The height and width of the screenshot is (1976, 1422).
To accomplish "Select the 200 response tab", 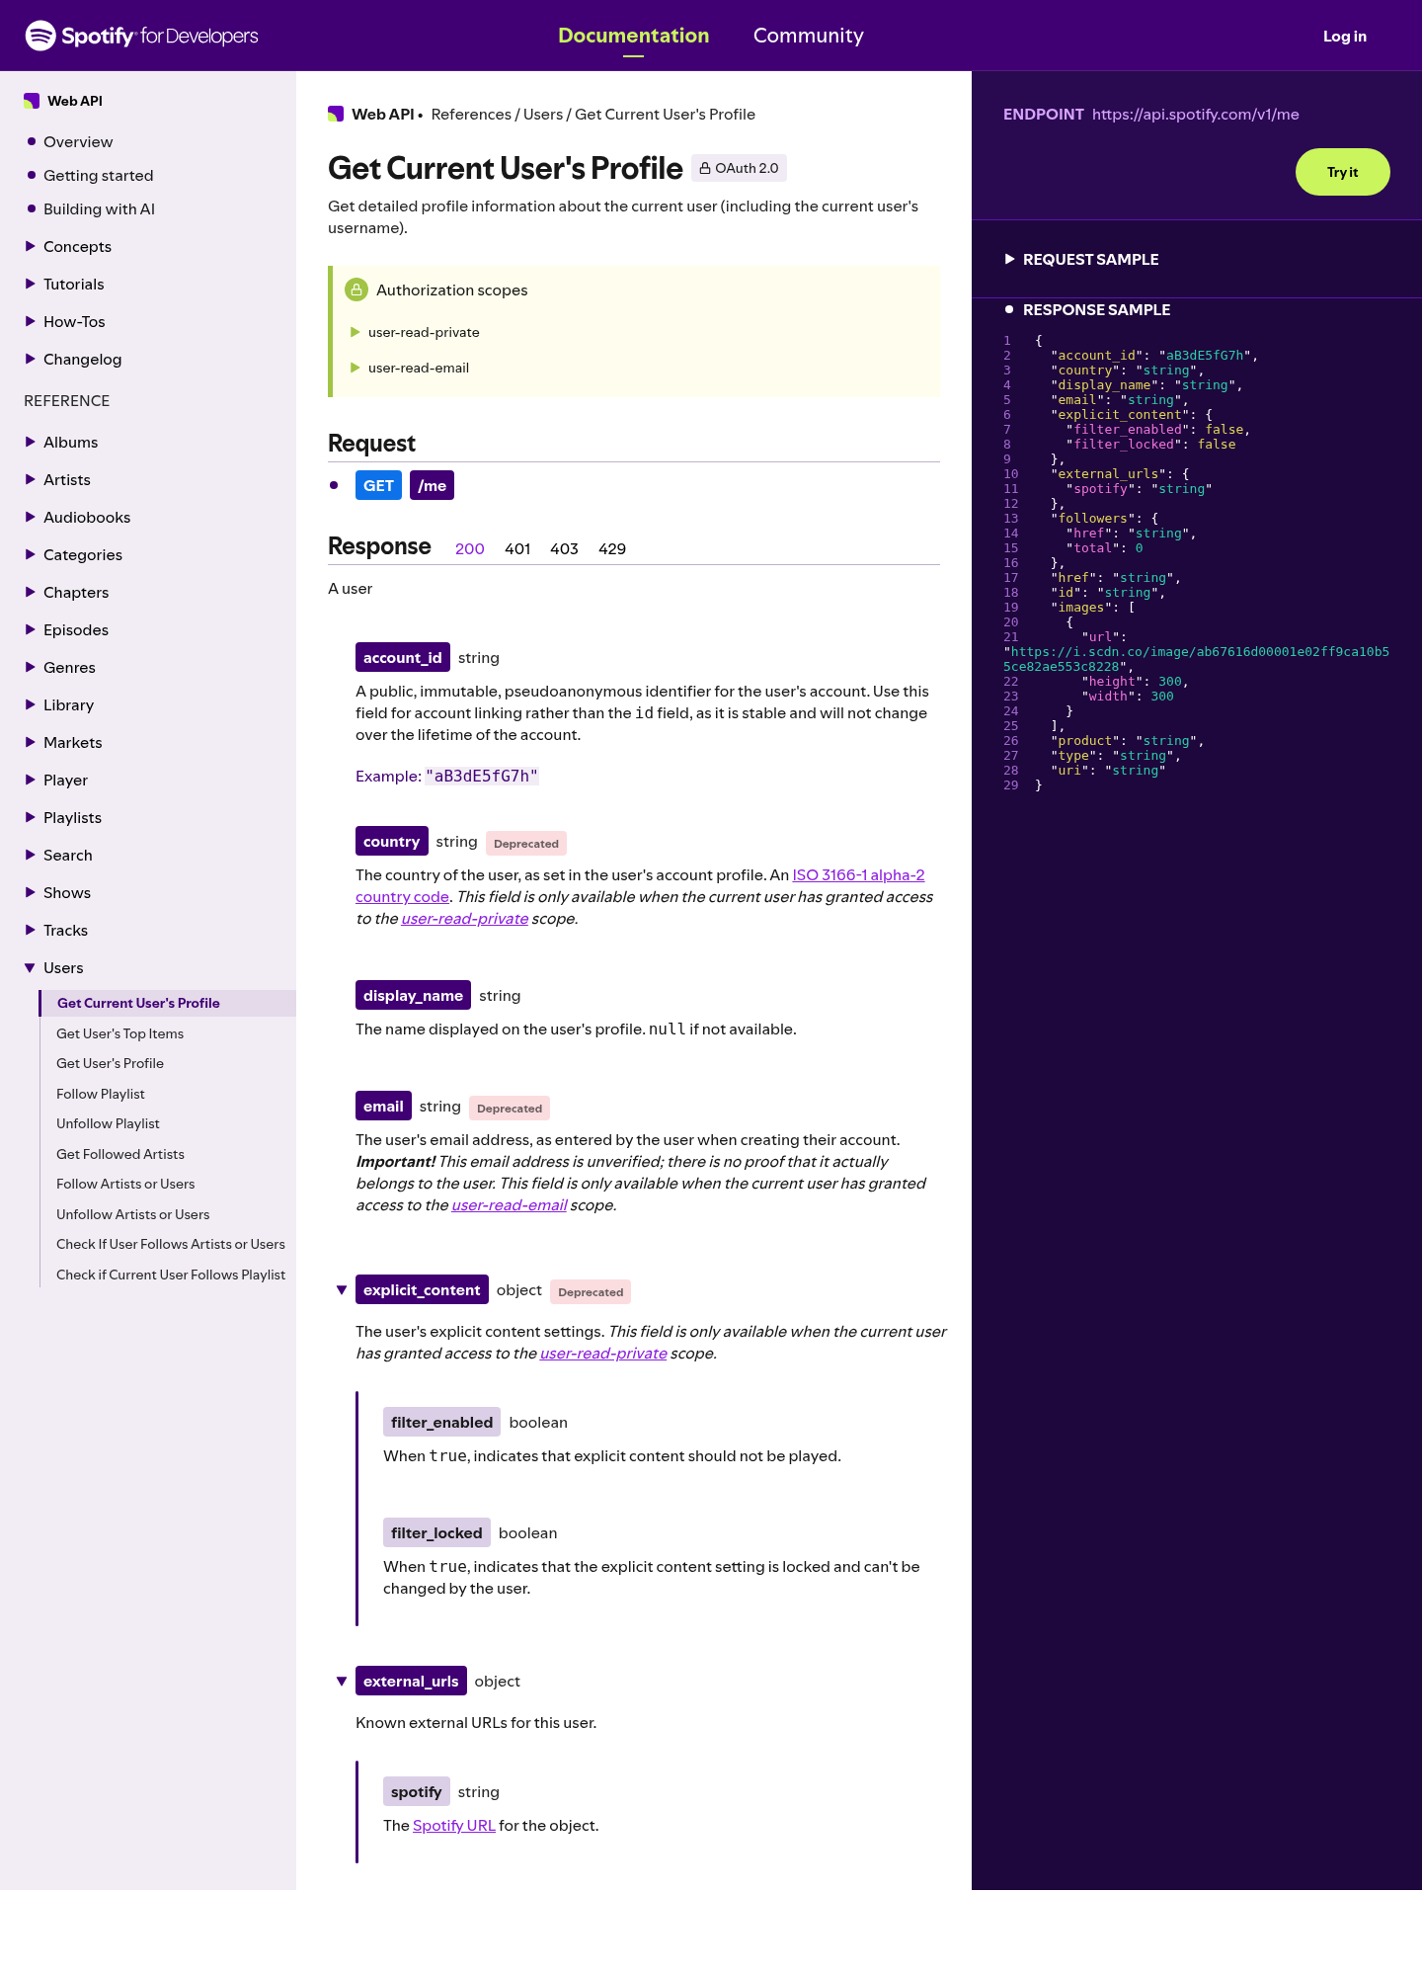I will point(470,548).
